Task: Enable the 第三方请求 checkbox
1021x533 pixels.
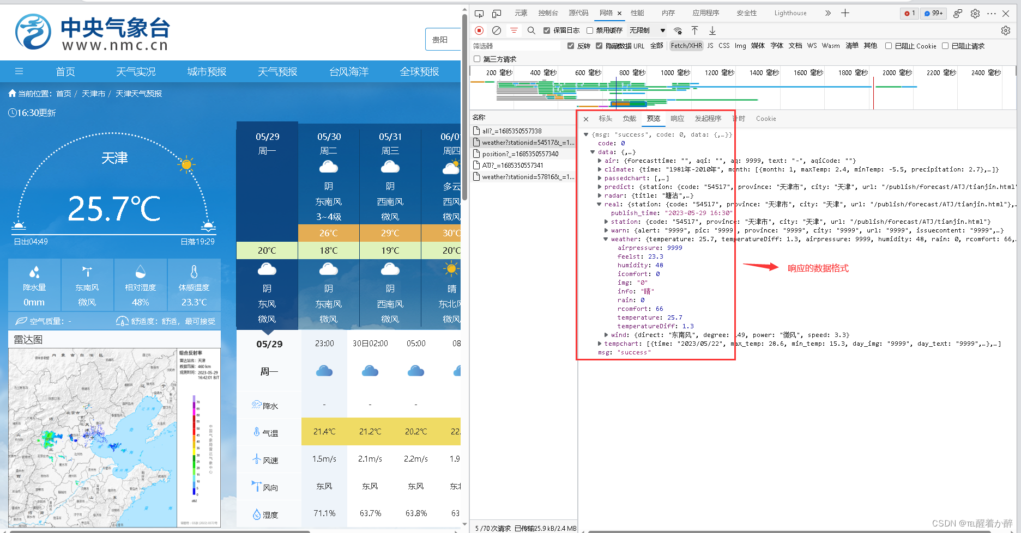Action: click(477, 59)
